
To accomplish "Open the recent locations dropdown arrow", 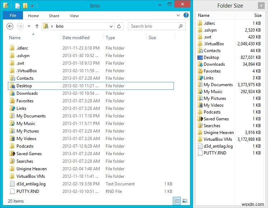I will point(29,26).
